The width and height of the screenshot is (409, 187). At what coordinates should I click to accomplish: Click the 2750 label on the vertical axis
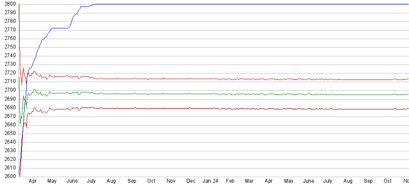tap(9, 47)
